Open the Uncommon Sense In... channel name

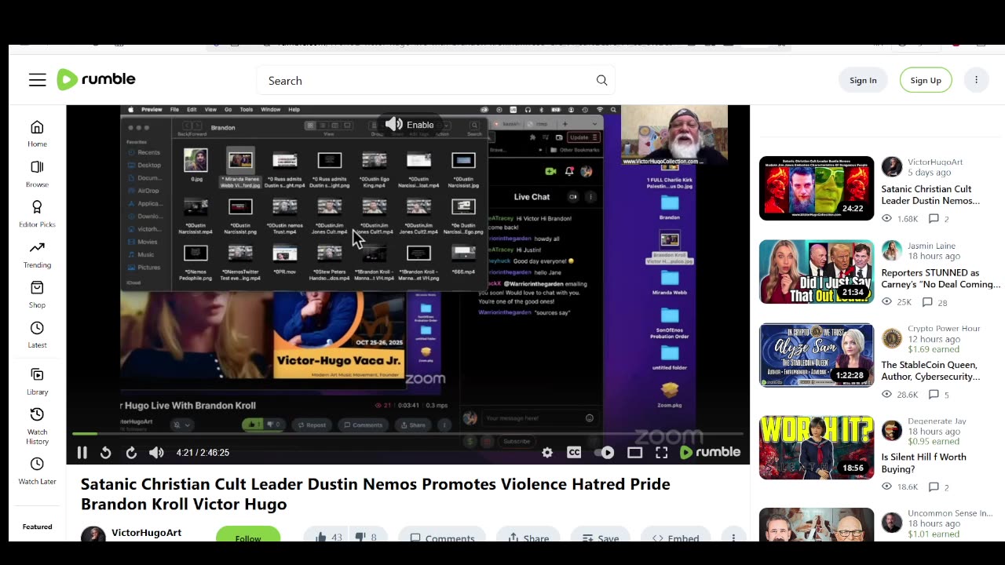[950, 513]
